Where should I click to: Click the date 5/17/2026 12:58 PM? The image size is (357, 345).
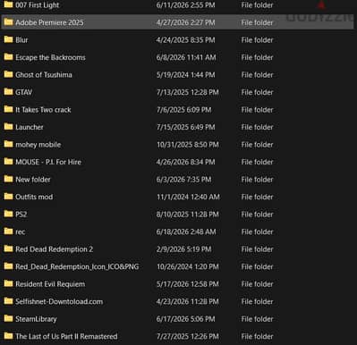188,284
